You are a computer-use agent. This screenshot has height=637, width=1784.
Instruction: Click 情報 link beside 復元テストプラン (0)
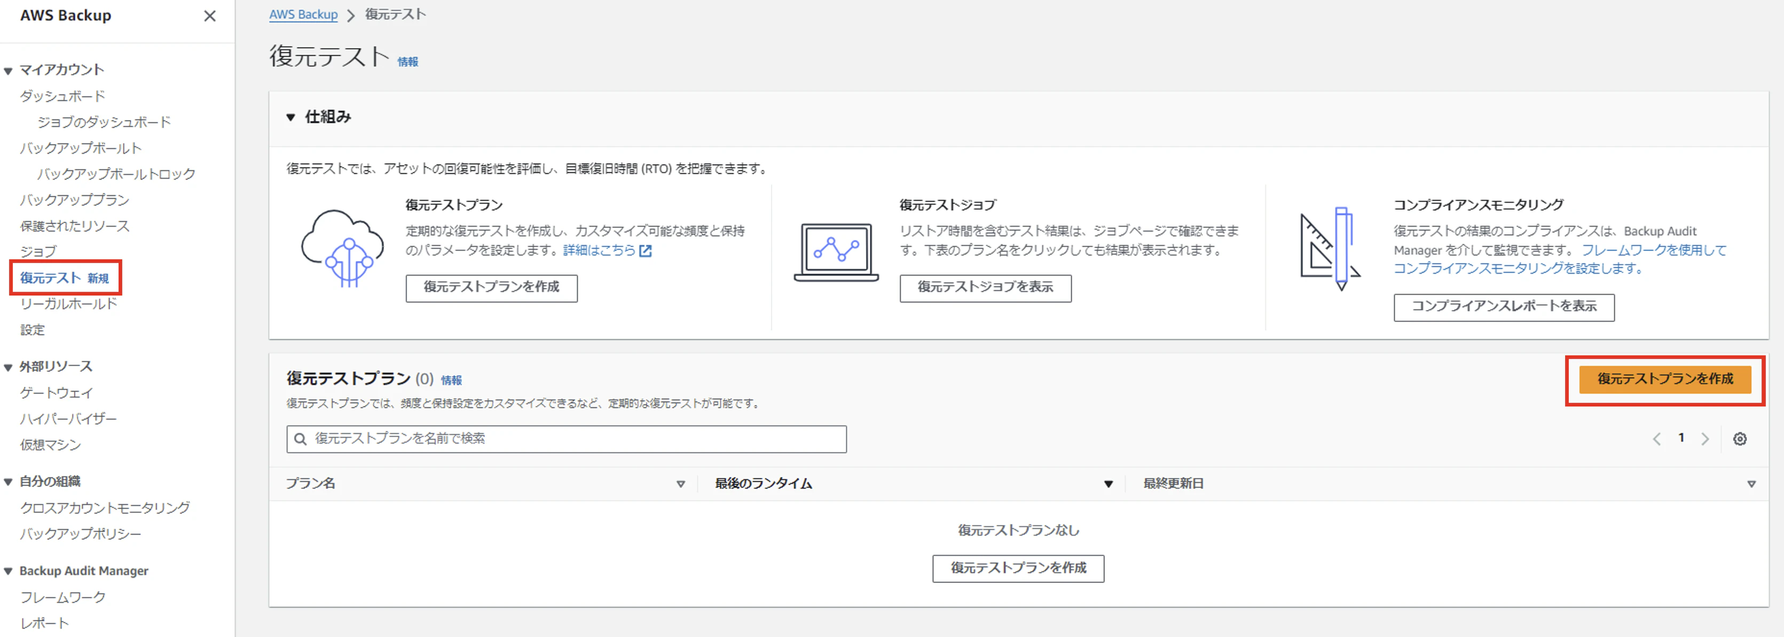[x=452, y=380]
